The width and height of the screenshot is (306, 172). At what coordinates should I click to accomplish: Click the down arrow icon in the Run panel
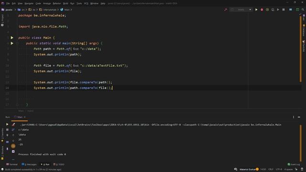(13, 140)
